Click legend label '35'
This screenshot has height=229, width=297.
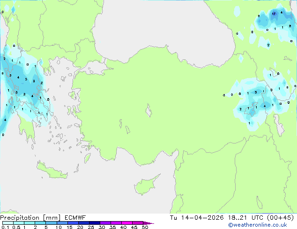click(x=112, y=227)
